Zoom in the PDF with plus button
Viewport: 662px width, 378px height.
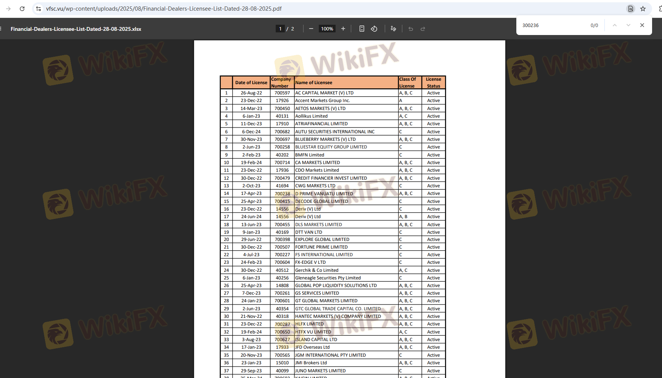click(343, 29)
